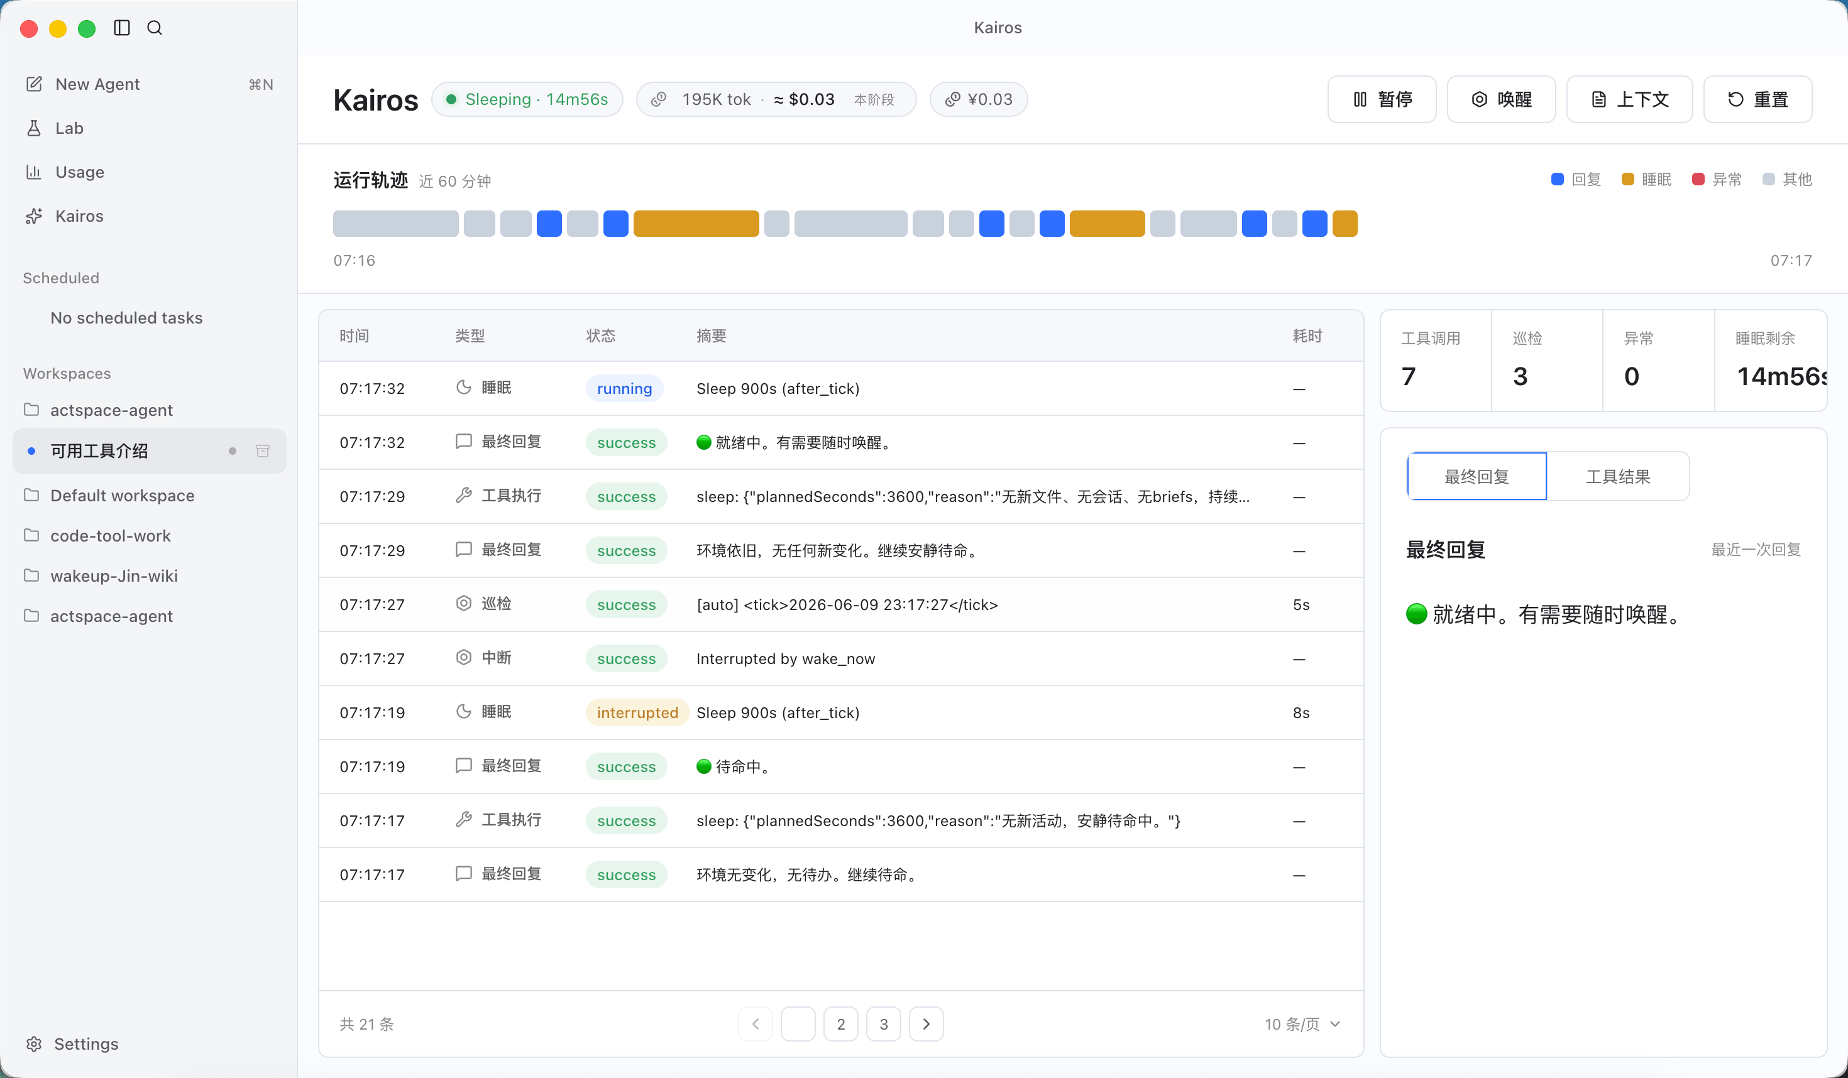Click the first blue reply block in timeline
Viewport: 1848px width, 1078px height.
[x=549, y=224]
